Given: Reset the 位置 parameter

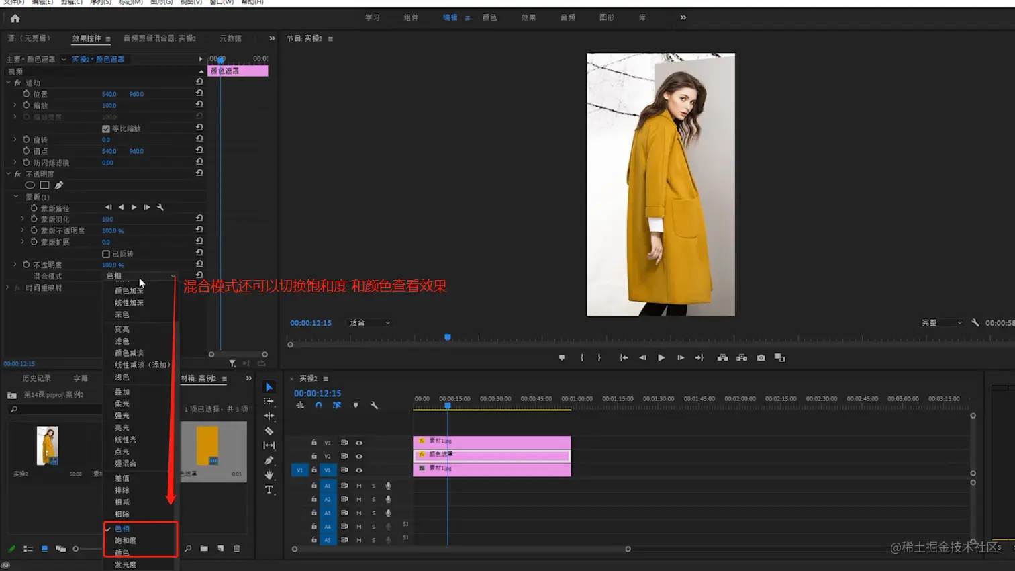Looking at the screenshot, I should 199,94.
